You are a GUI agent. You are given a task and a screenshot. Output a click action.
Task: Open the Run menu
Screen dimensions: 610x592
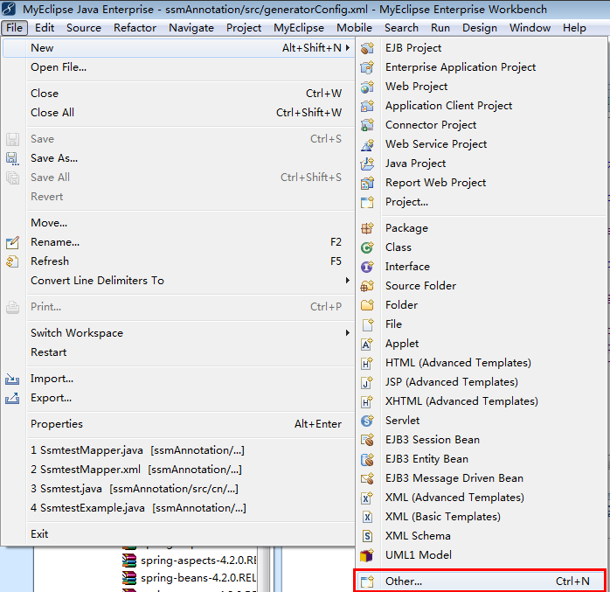coord(440,28)
